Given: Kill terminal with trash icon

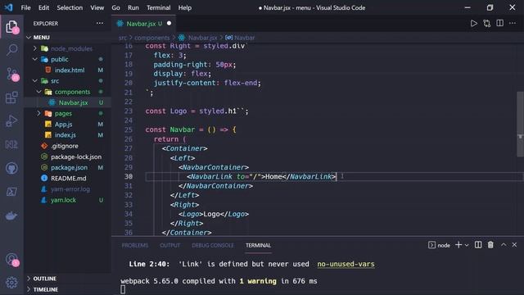Looking at the screenshot, I should [x=490, y=245].
